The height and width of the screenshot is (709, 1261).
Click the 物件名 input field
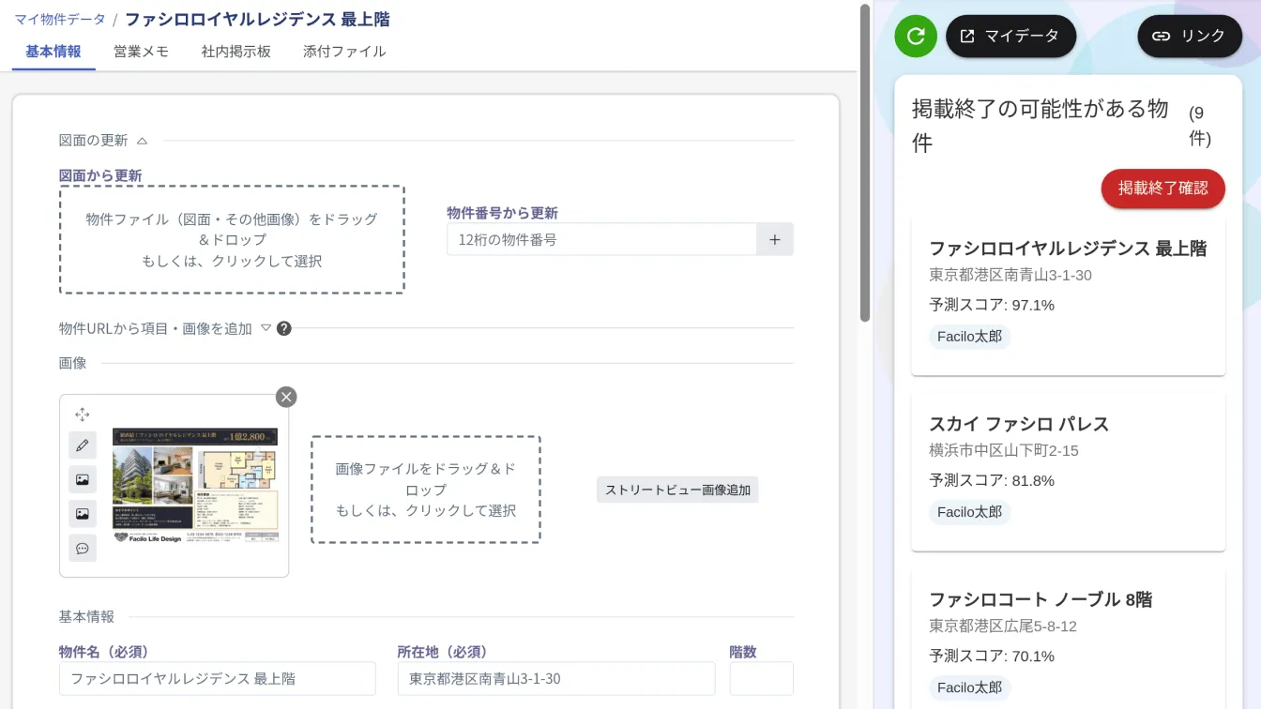[218, 678]
